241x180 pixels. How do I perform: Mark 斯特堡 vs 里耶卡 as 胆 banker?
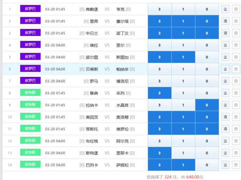236,153
